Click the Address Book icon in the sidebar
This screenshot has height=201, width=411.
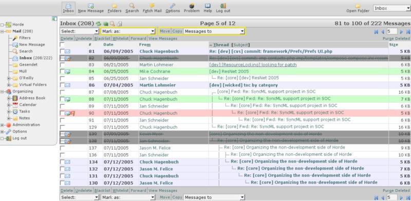(15, 98)
